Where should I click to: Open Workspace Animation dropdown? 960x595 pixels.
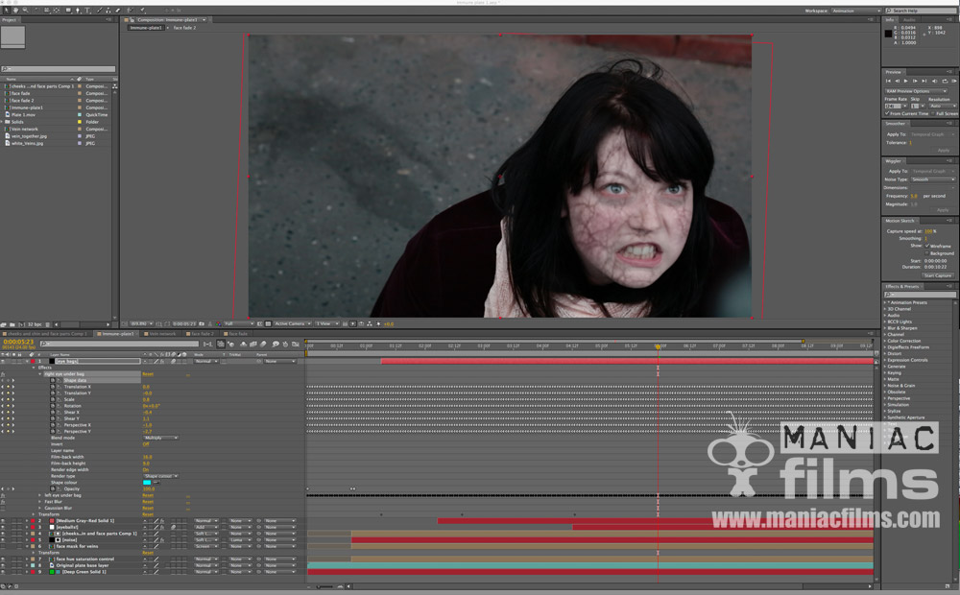click(x=856, y=11)
